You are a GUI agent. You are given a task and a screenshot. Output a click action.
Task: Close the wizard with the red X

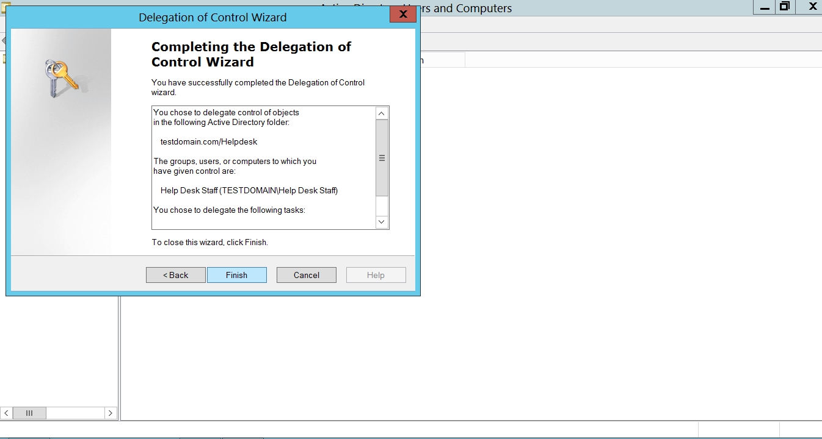pyautogui.click(x=402, y=15)
